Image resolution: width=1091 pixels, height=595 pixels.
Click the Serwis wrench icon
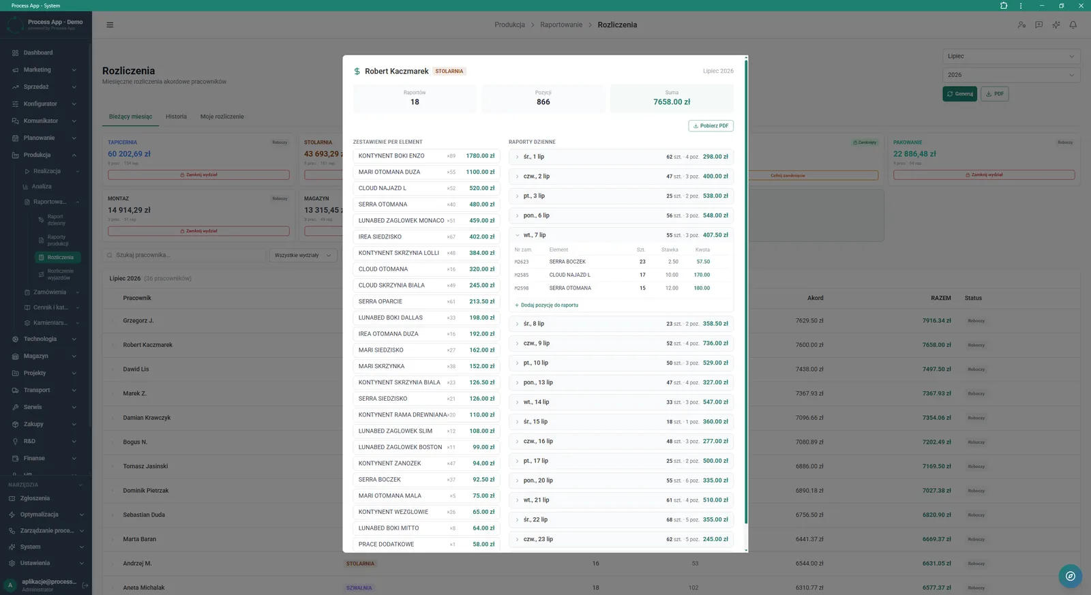[15, 407]
